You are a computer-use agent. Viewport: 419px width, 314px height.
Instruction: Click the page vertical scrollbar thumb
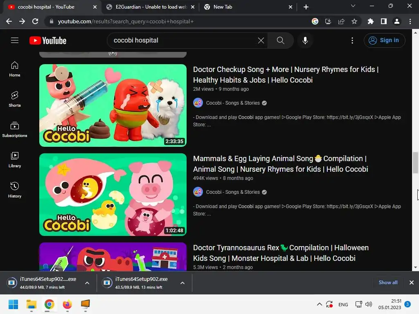tap(415, 162)
